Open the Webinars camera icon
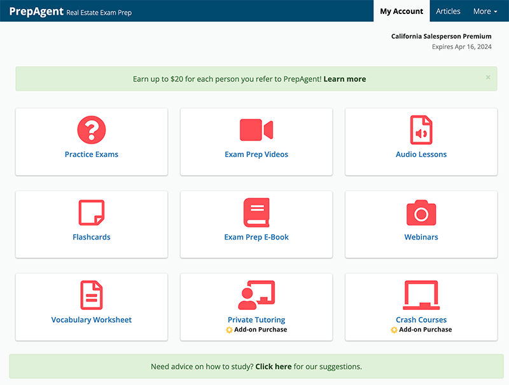This screenshot has width=509, height=385. (421, 213)
